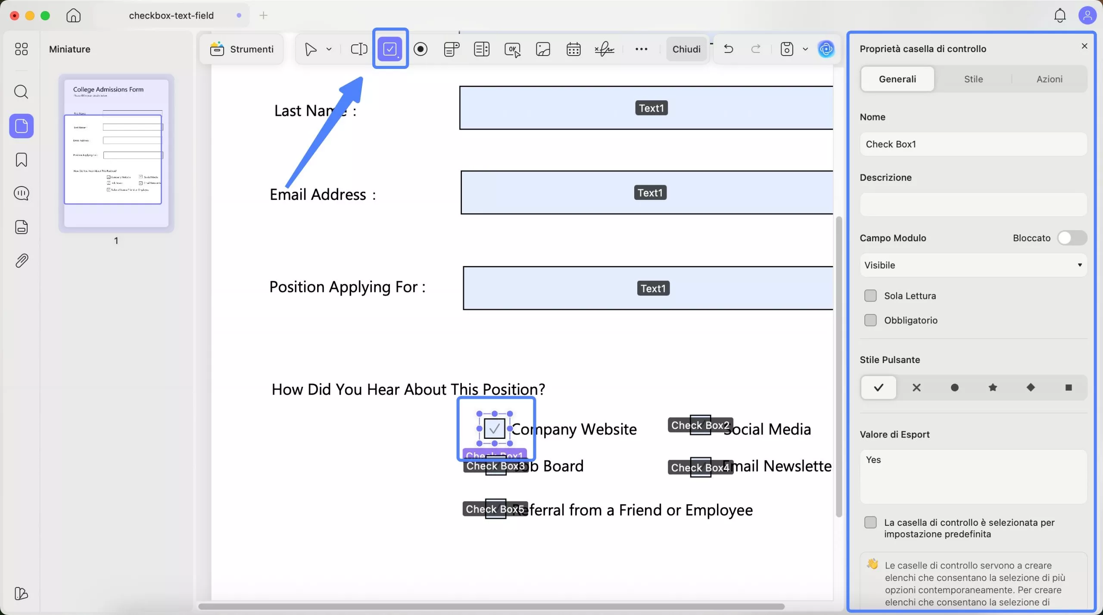The height and width of the screenshot is (615, 1103).
Task: Select Text1 field beside Email Address
Action: click(x=647, y=193)
